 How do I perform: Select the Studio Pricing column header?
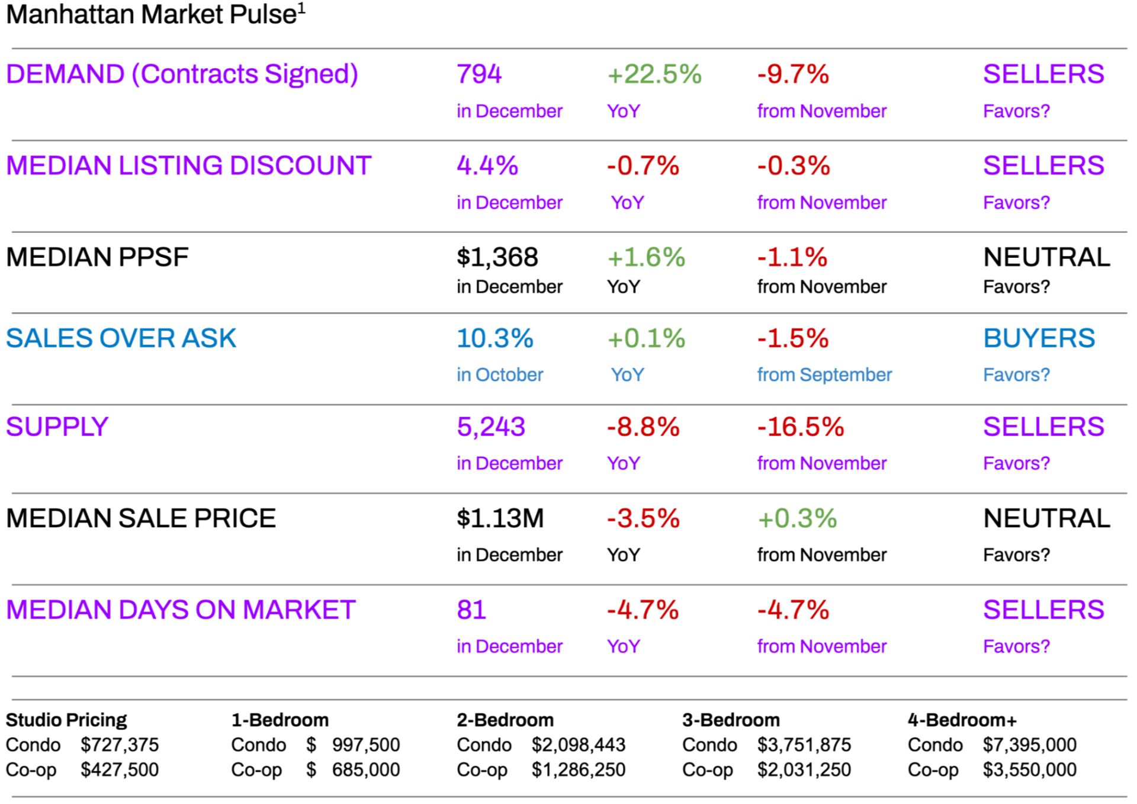pos(66,720)
